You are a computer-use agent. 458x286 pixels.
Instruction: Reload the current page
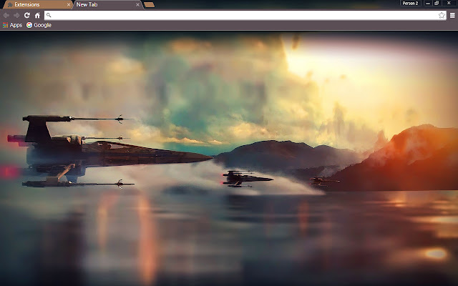(x=27, y=15)
